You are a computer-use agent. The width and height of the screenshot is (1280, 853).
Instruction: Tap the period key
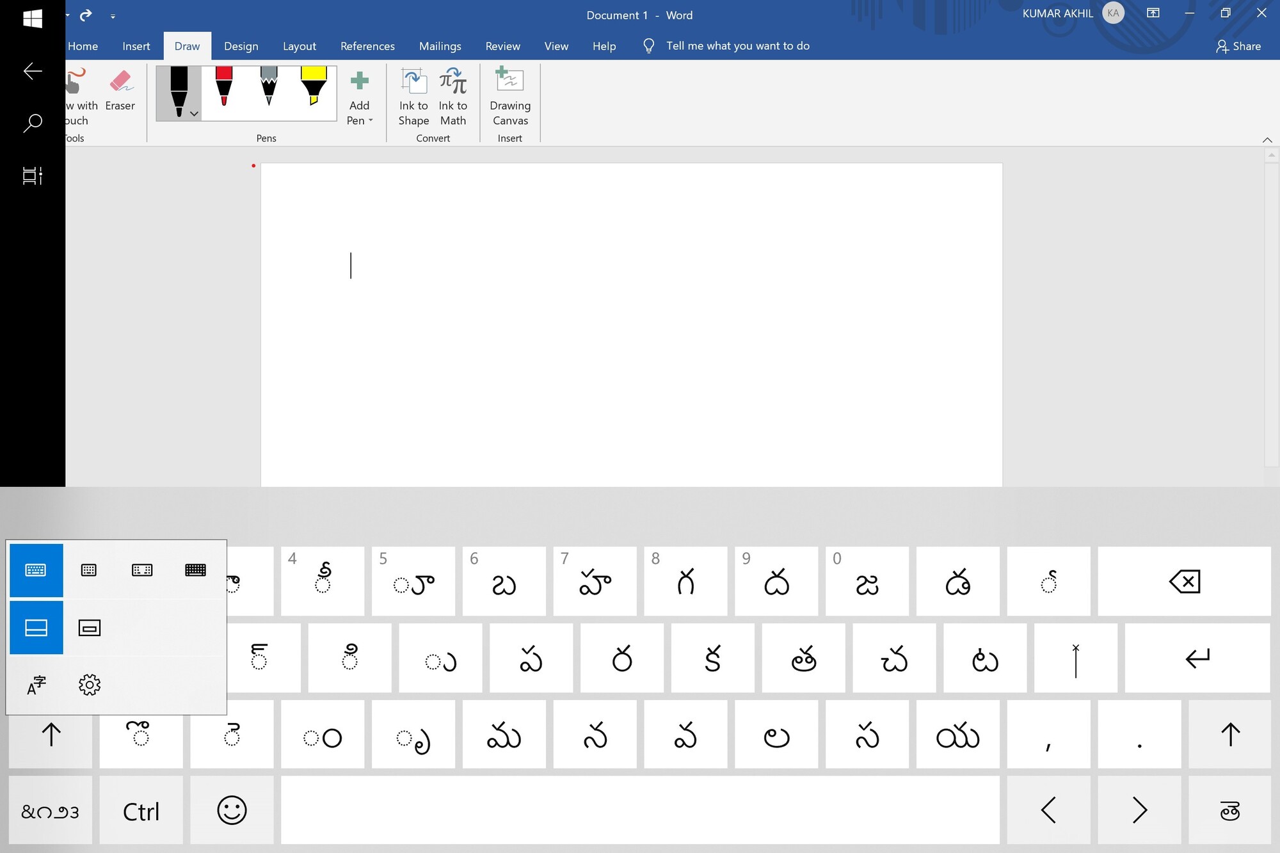(x=1139, y=734)
